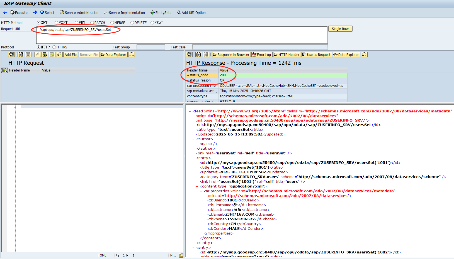This screenshot has width=454, height=259.
Task: Click the Single Row button
Action: [340, 29]
